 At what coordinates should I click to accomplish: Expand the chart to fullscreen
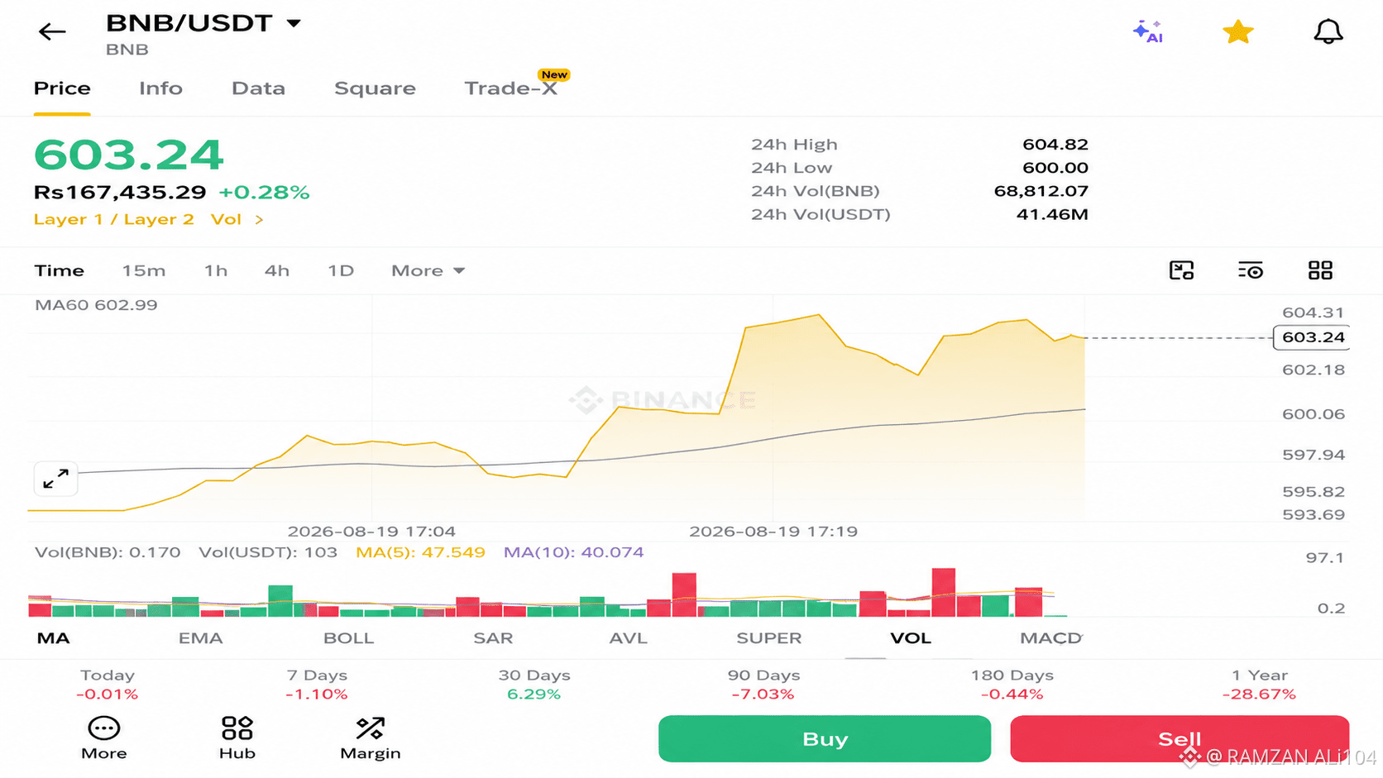[56, 479]
